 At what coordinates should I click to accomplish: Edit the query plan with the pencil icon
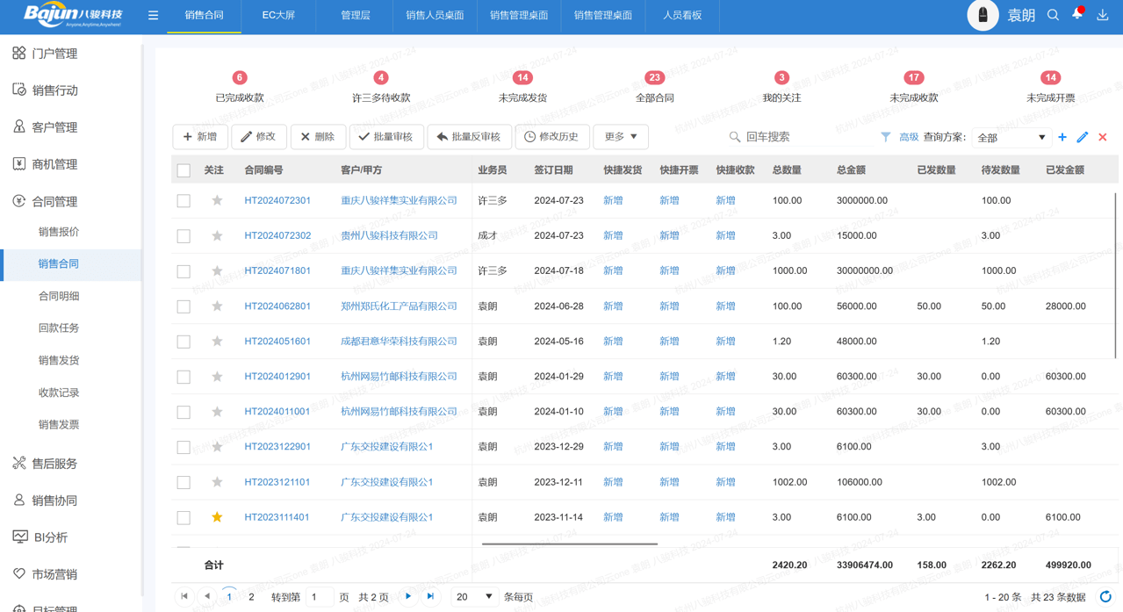pyautogui.click(x=1082, y=137)
